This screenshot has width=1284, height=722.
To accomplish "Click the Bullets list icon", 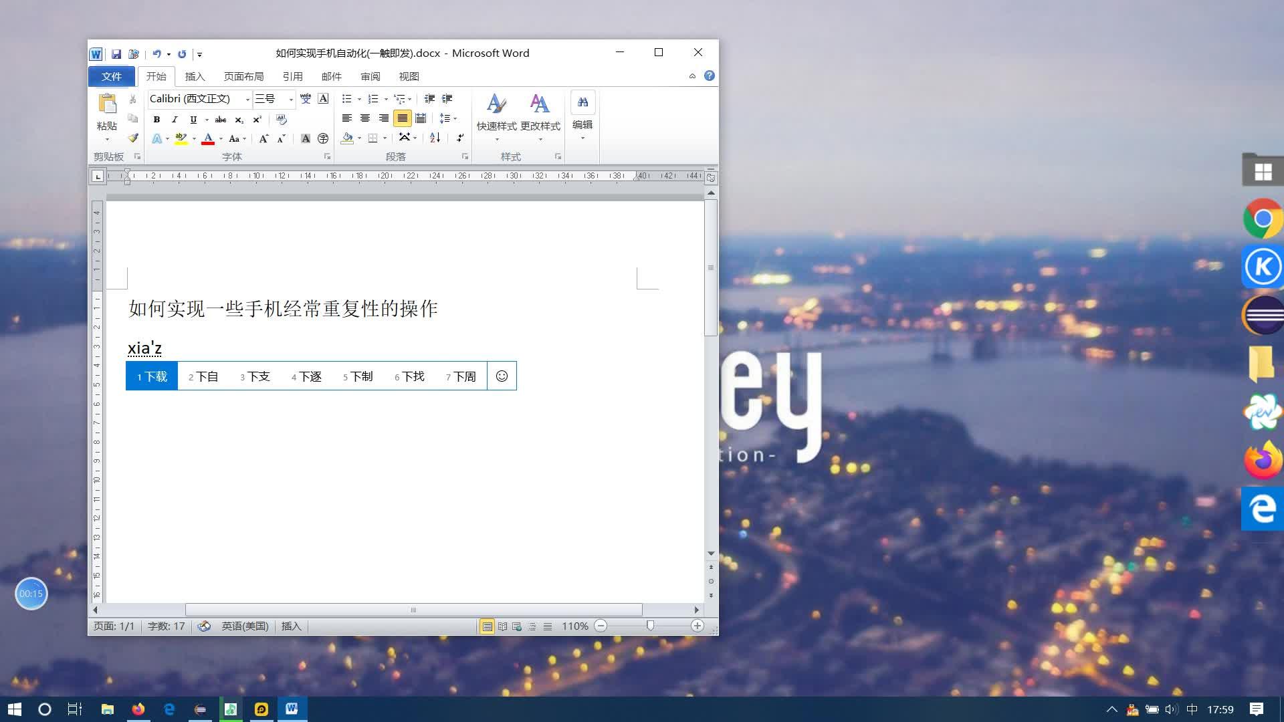I will 347,99.
